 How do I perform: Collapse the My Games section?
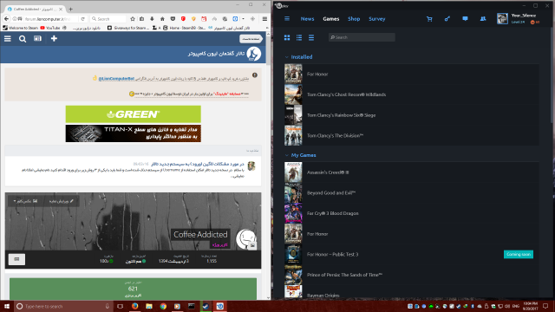click(287, 155)
